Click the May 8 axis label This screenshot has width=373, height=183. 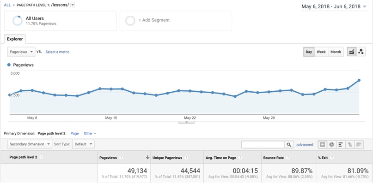[32, 118]
